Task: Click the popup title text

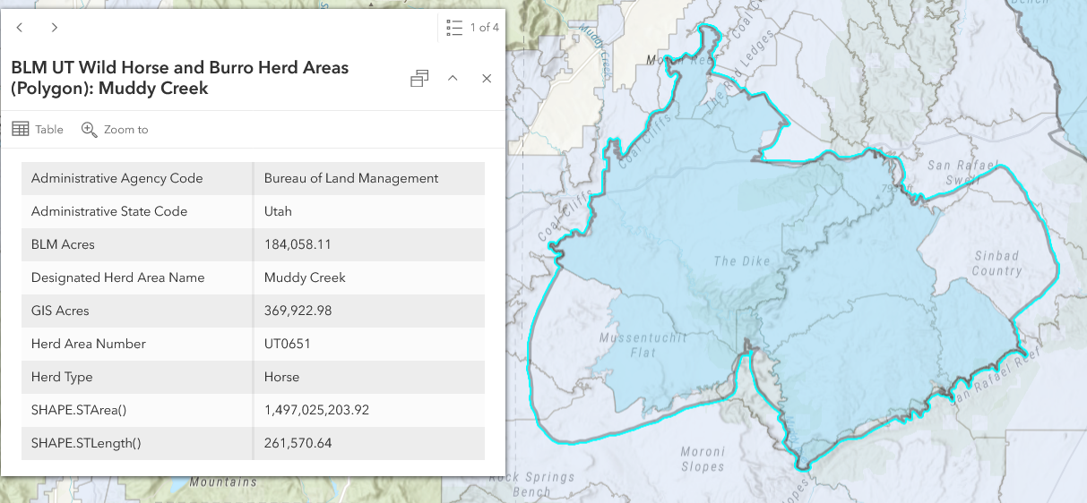Action: (180, 78)
